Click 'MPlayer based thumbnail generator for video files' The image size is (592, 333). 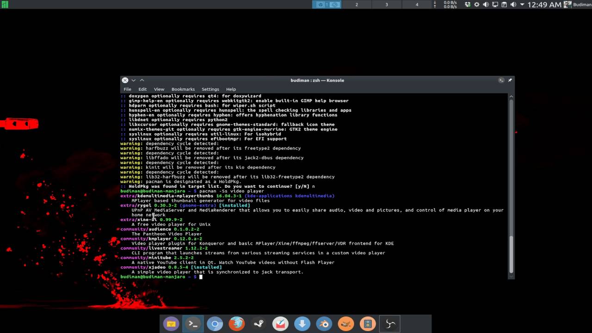[200, 201]
